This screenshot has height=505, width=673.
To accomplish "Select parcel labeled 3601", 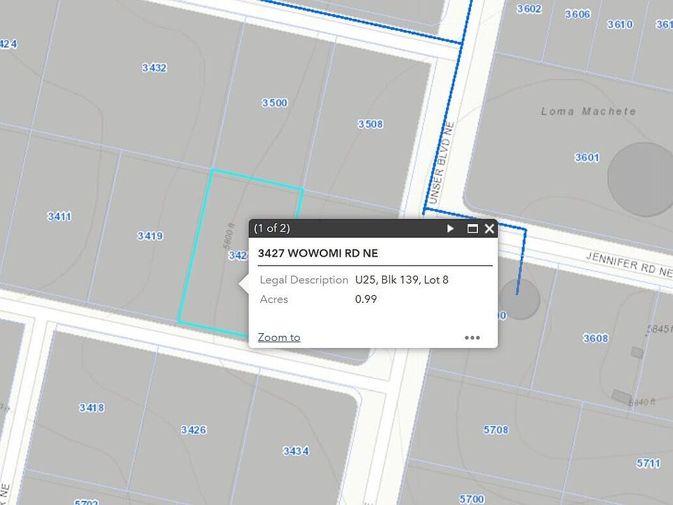I will pos(587,158).
